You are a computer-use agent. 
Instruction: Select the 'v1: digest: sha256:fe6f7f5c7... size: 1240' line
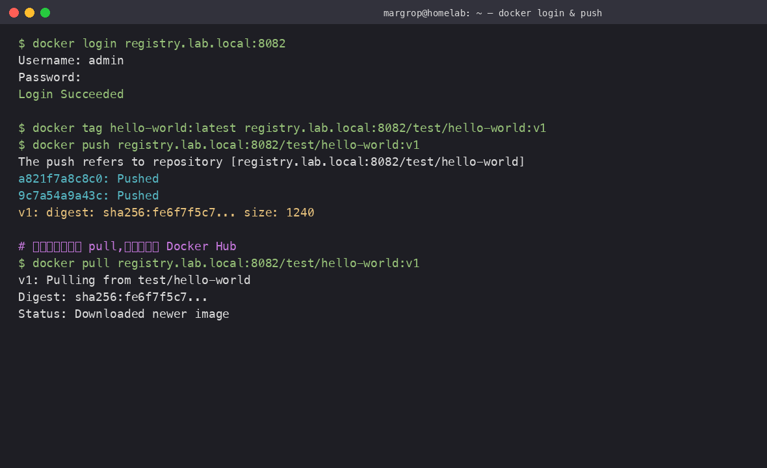click(166, 213)
